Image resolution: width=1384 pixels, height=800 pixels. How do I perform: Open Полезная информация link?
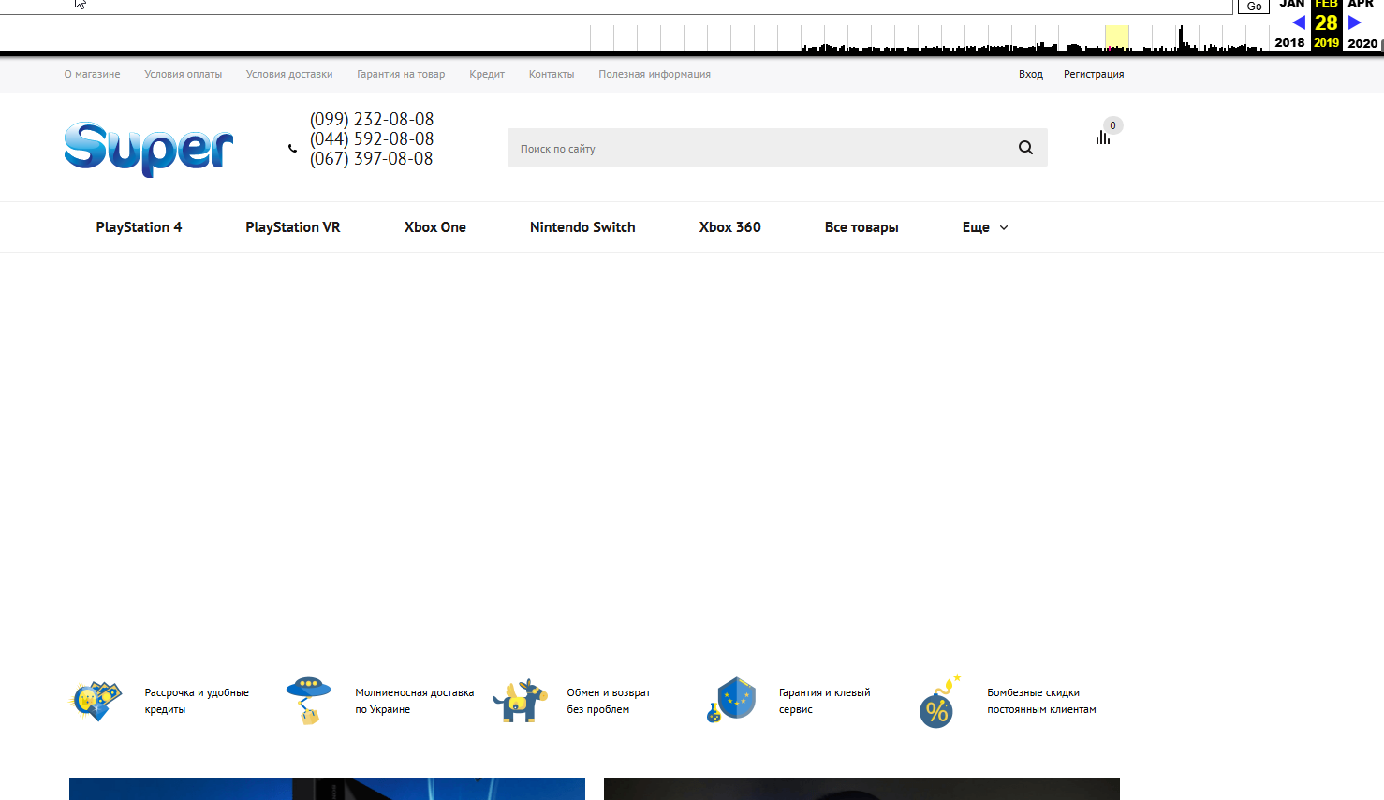tap(655, 74)
